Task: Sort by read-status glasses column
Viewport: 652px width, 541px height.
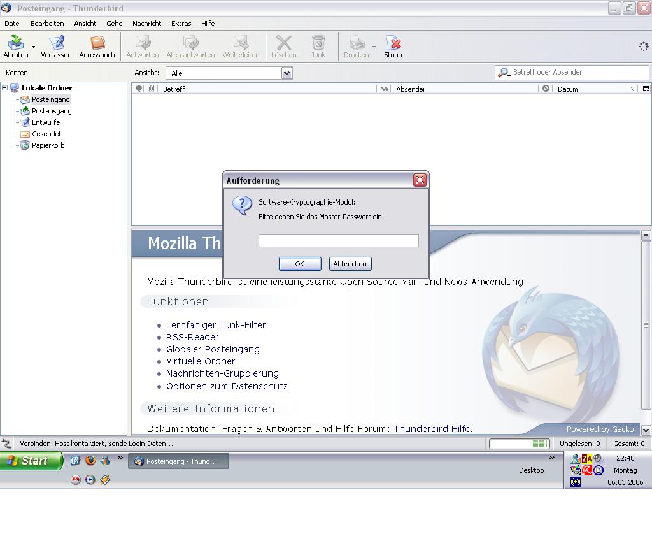Action: coord(385,89)
